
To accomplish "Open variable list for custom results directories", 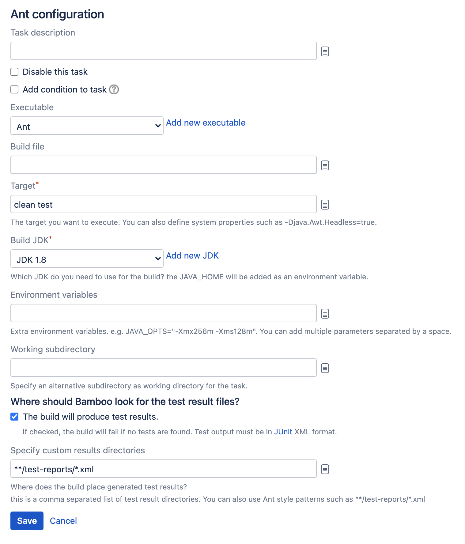I will [x=324, y=469].
